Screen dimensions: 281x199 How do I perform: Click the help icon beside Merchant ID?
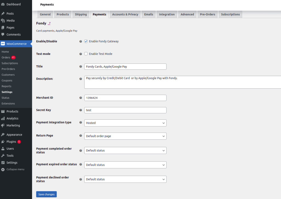[81, 98]
